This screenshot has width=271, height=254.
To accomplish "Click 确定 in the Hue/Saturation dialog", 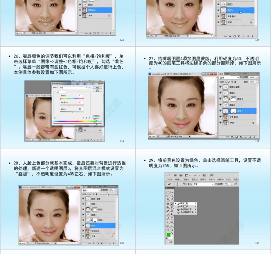I will tap(98, 87).
